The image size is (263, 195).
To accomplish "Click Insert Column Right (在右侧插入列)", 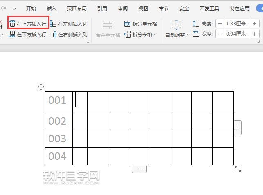I will click(69, 35).
